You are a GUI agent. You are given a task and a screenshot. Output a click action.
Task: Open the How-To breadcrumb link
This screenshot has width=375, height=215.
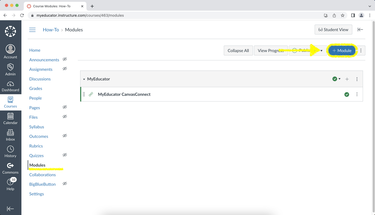coord(51,30)
